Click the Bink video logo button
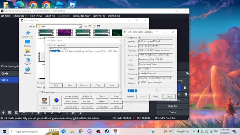The height and width of the screenshot is (135, 240). (44, 100)
